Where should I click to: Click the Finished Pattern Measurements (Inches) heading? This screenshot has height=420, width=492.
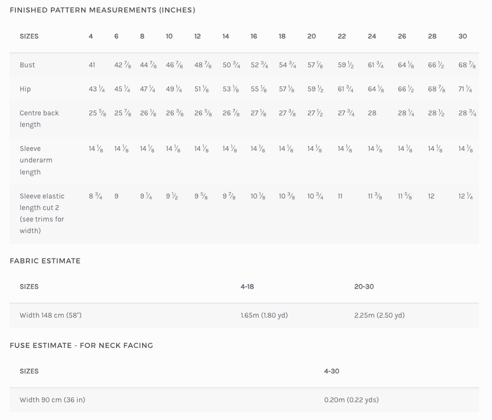(x=102, y=10)
